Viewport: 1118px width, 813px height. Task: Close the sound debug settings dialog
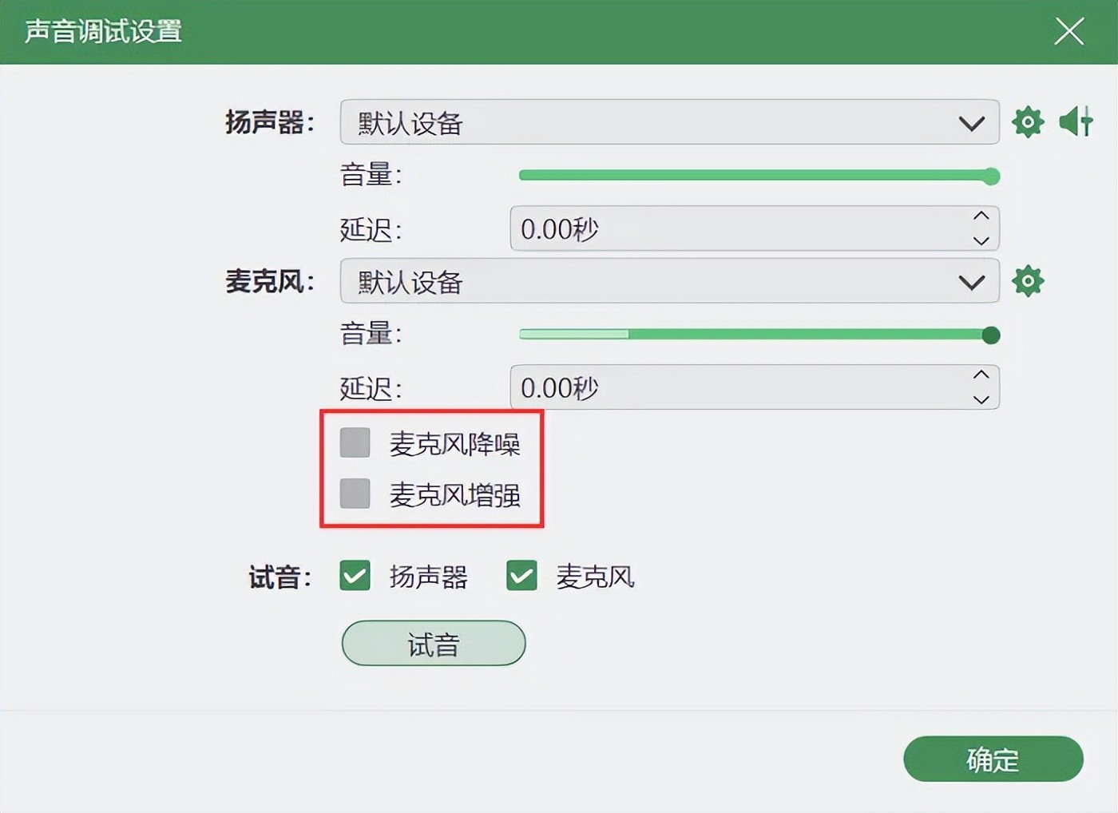(x=1068, y=32)
